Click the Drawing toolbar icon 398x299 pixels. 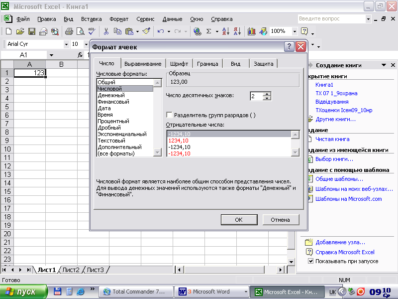click(x=263, y=31)
